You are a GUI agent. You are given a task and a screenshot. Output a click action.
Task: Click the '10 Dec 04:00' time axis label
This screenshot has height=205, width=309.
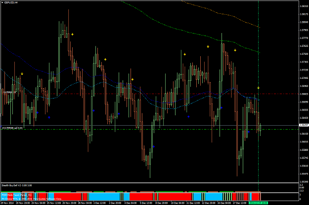(x=177, y=203)
